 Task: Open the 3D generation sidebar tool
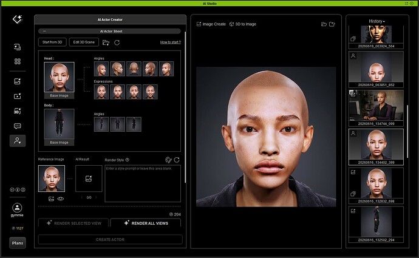pyautogui.click(x=18, y=111)
